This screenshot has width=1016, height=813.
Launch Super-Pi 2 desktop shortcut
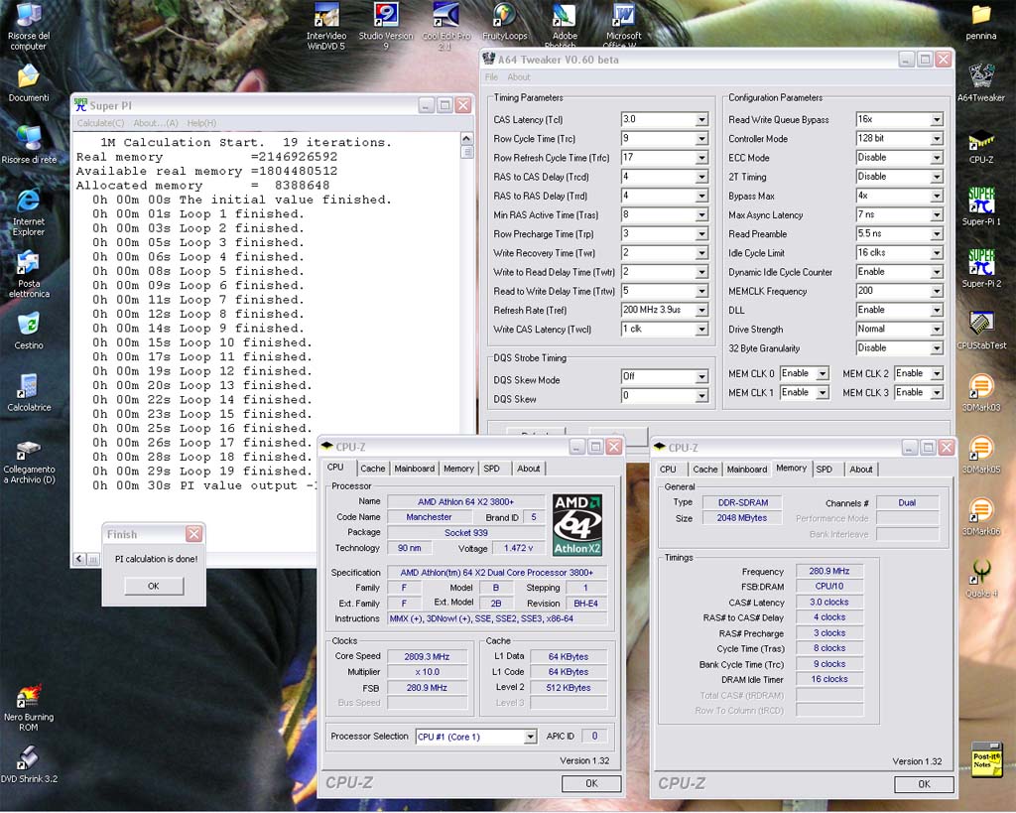coord(981,268)
